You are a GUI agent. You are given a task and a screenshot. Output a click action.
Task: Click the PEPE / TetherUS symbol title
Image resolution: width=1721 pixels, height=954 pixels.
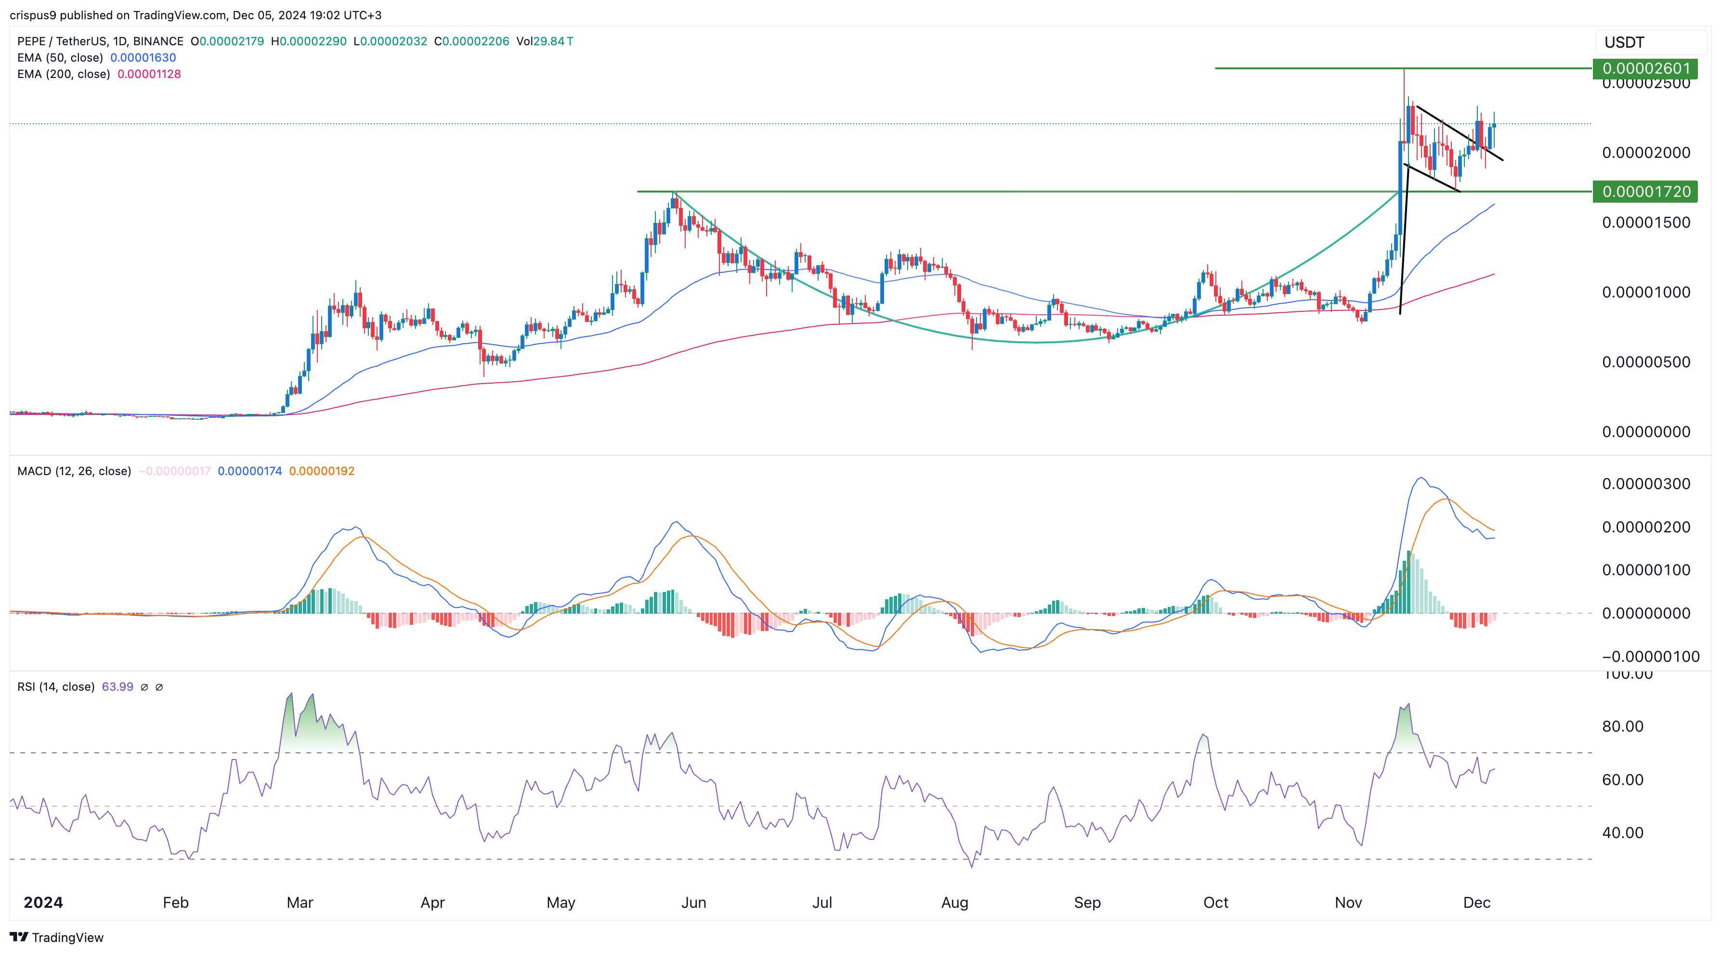(x=100, y=41)
